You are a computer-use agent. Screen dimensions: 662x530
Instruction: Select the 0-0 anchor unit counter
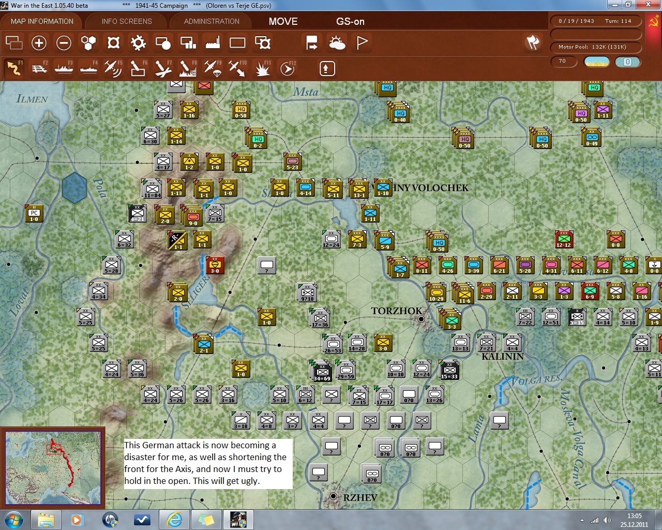pyautogui.click(x=654, y=266)
